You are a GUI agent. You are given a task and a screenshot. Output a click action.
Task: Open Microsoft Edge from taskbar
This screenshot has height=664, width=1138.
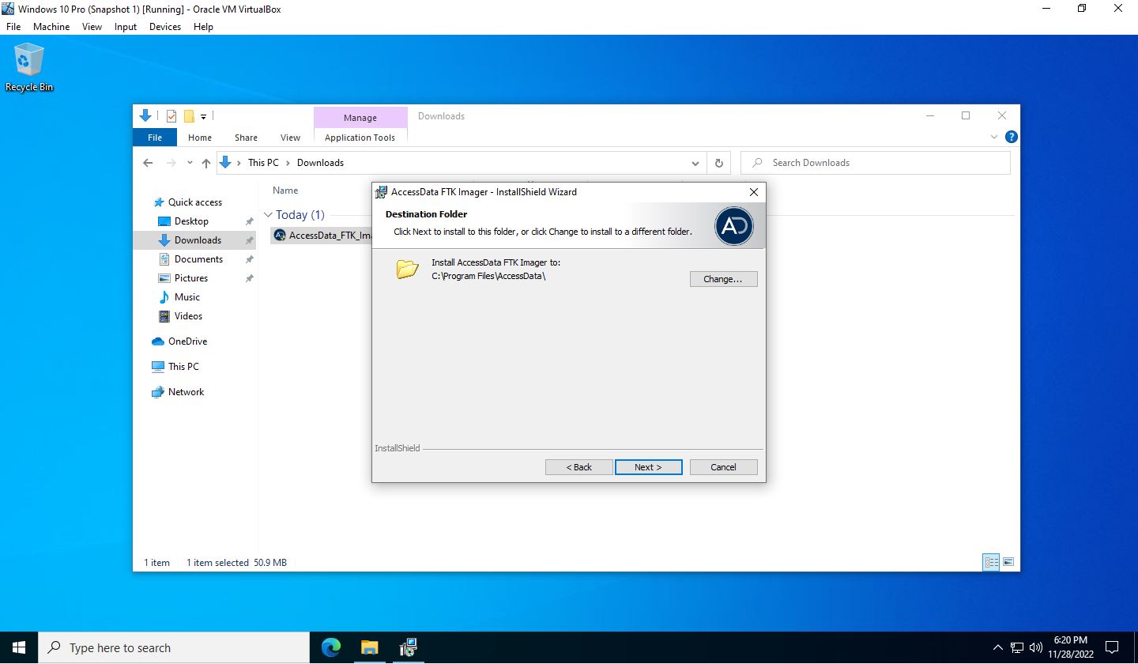coord(331,647)
